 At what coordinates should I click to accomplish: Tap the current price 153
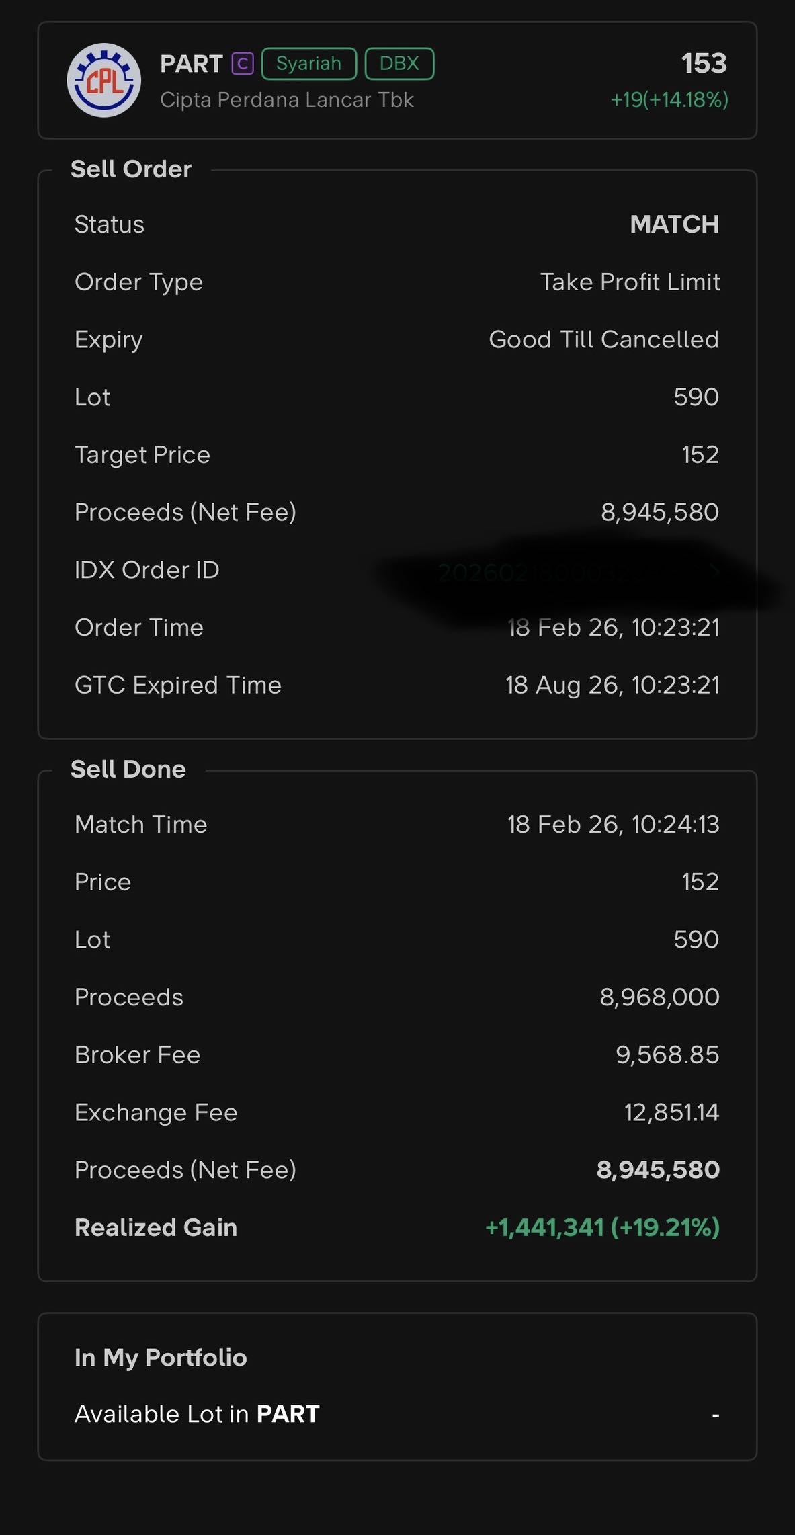tap(704, 63)
